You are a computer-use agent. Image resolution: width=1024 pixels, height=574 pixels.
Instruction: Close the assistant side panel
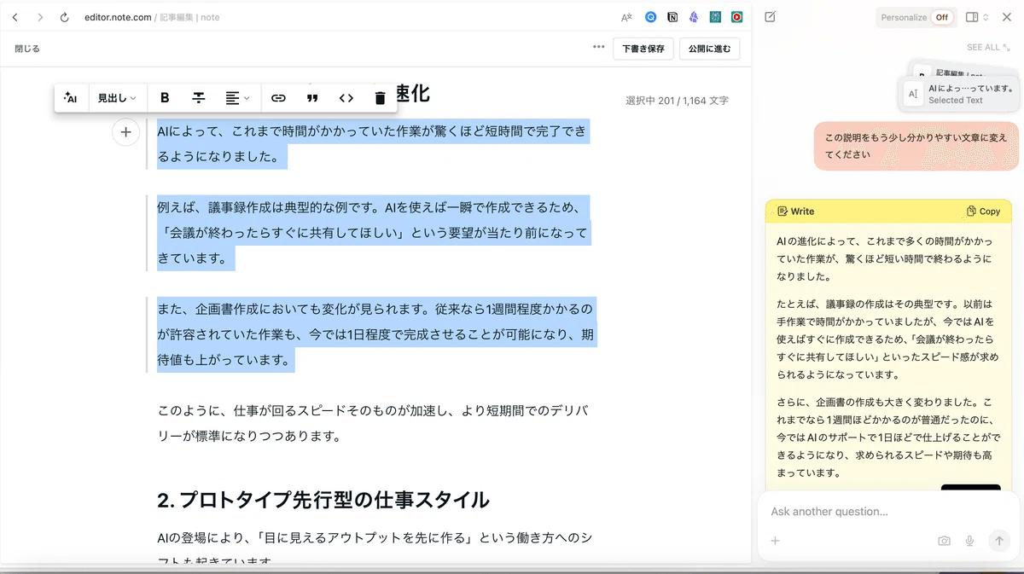tap(1007, 17)
